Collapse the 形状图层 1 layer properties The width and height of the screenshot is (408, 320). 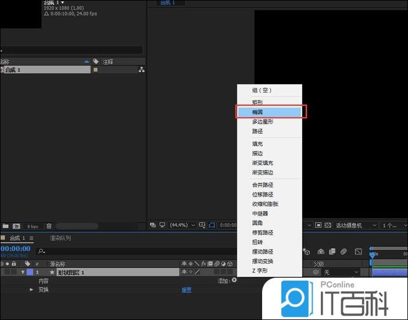[x=23, y=272]
